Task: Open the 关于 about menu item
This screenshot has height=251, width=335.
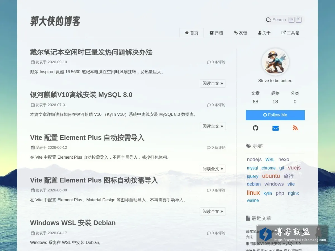Action: click(264, 33)
